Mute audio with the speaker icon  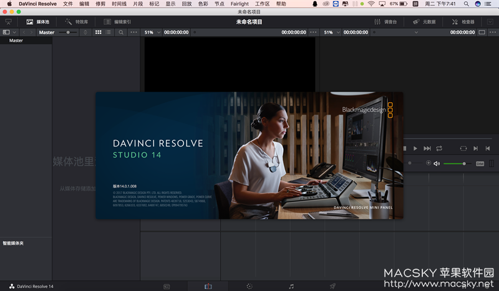[437, 163]
